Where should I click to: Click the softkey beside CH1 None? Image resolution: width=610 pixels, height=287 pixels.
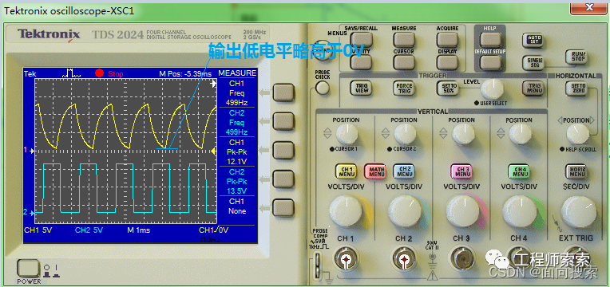283,207
